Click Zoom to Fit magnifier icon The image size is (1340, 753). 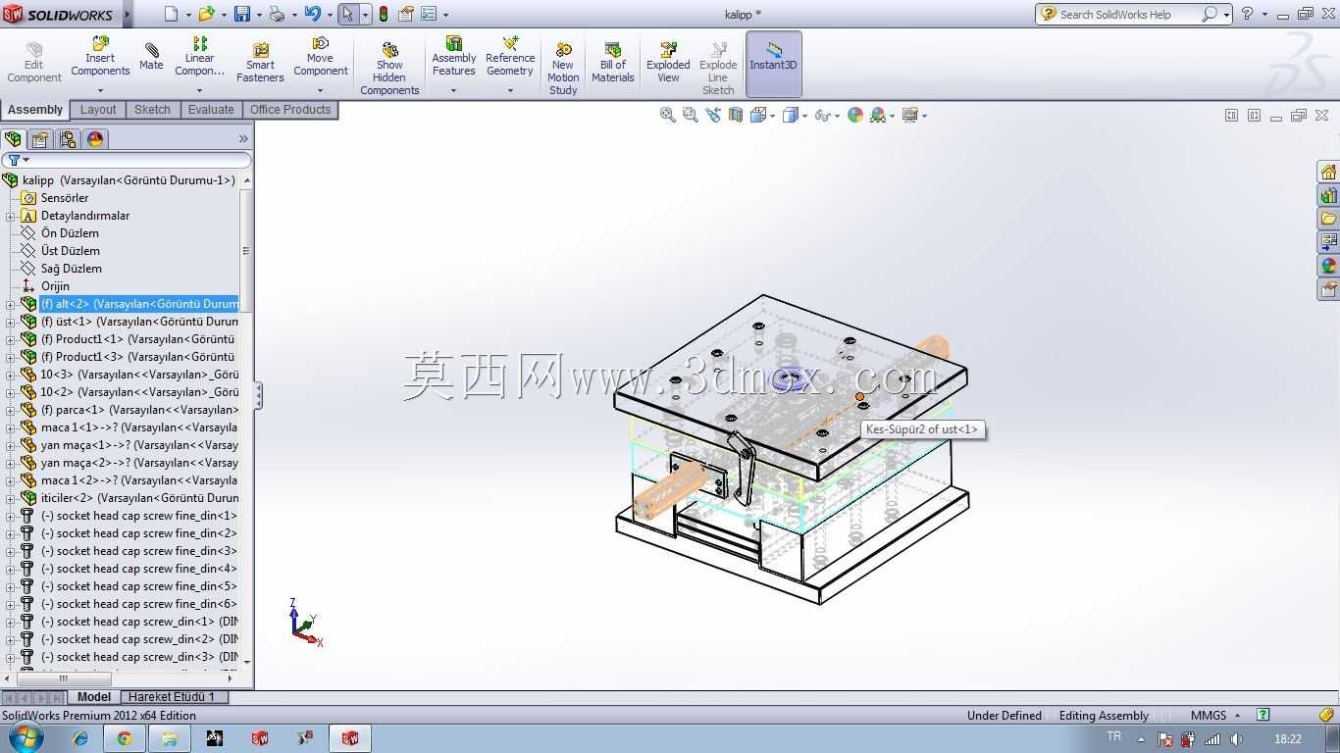click(668, 115)
